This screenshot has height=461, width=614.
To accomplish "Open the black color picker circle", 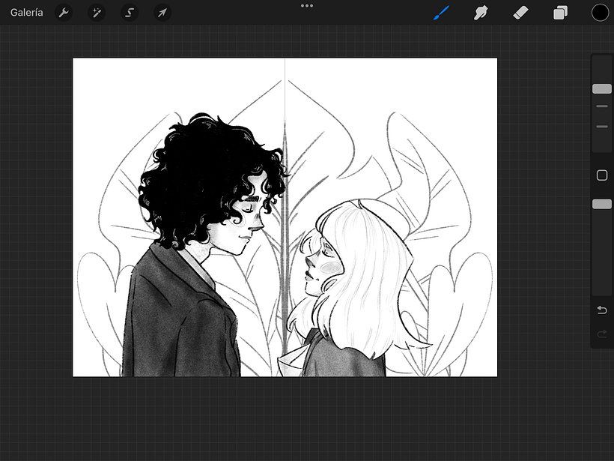I will click(x=600, y=13).
